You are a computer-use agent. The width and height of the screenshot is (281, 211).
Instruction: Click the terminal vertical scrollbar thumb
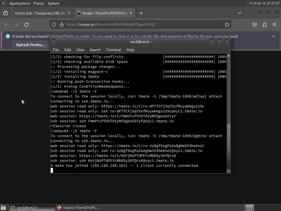[x=229, y=146]
